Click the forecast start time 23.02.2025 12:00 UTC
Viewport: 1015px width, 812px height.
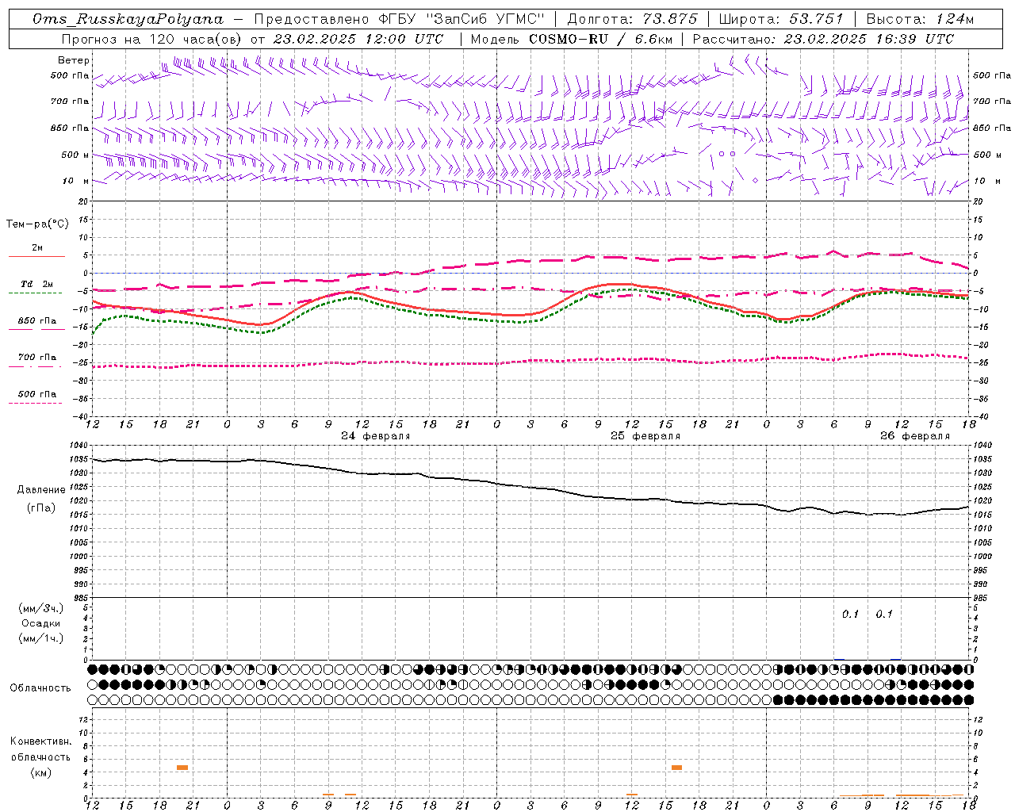358,39
